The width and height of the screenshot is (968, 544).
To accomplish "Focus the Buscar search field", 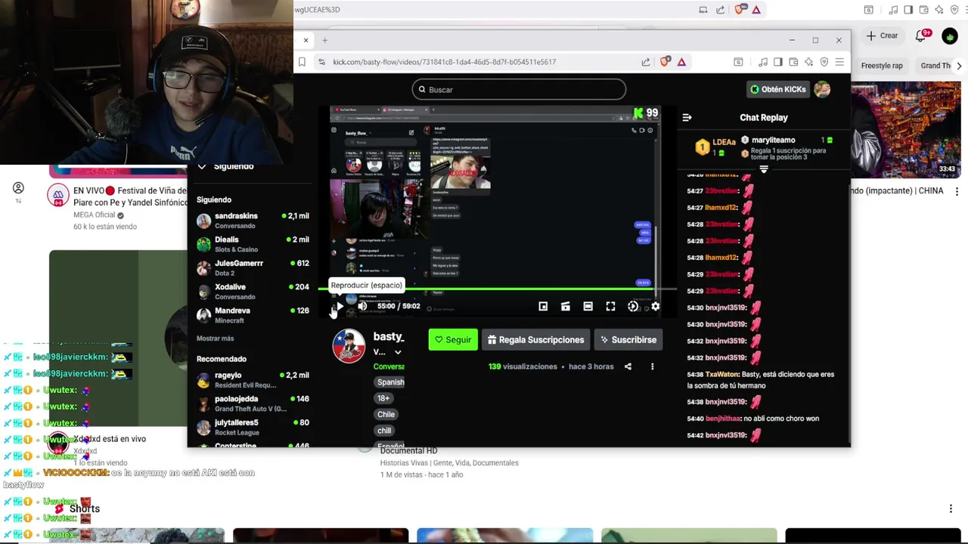I will [x=519, y=89].
